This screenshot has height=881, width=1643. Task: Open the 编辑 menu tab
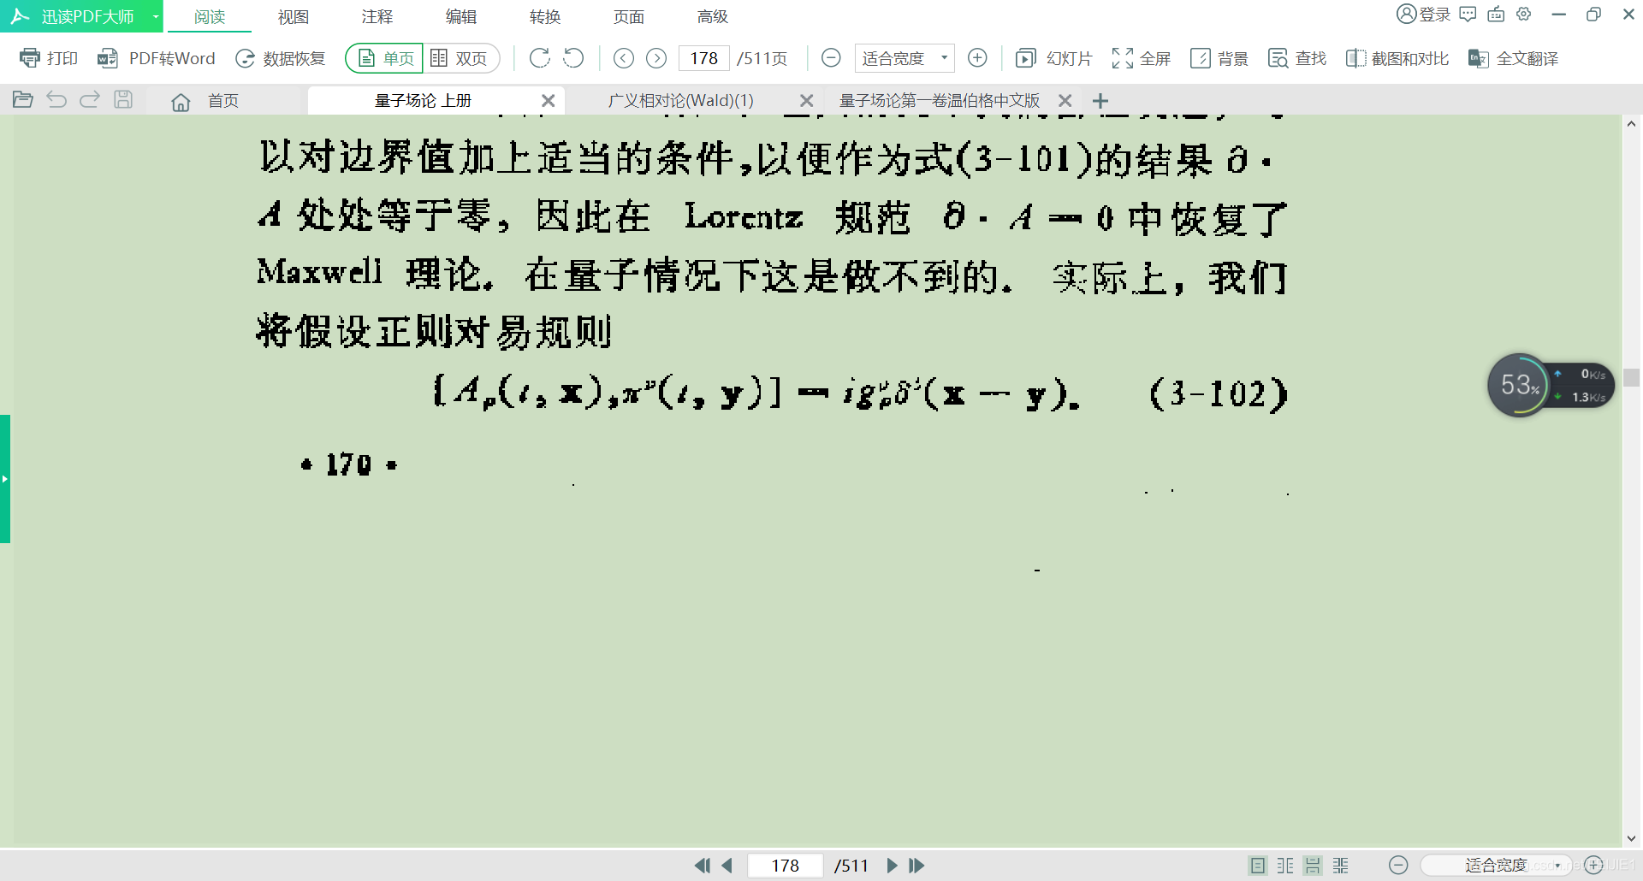460,16
